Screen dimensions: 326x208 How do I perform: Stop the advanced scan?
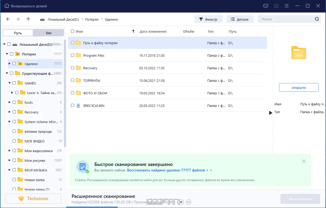click(x=181, y=202)
